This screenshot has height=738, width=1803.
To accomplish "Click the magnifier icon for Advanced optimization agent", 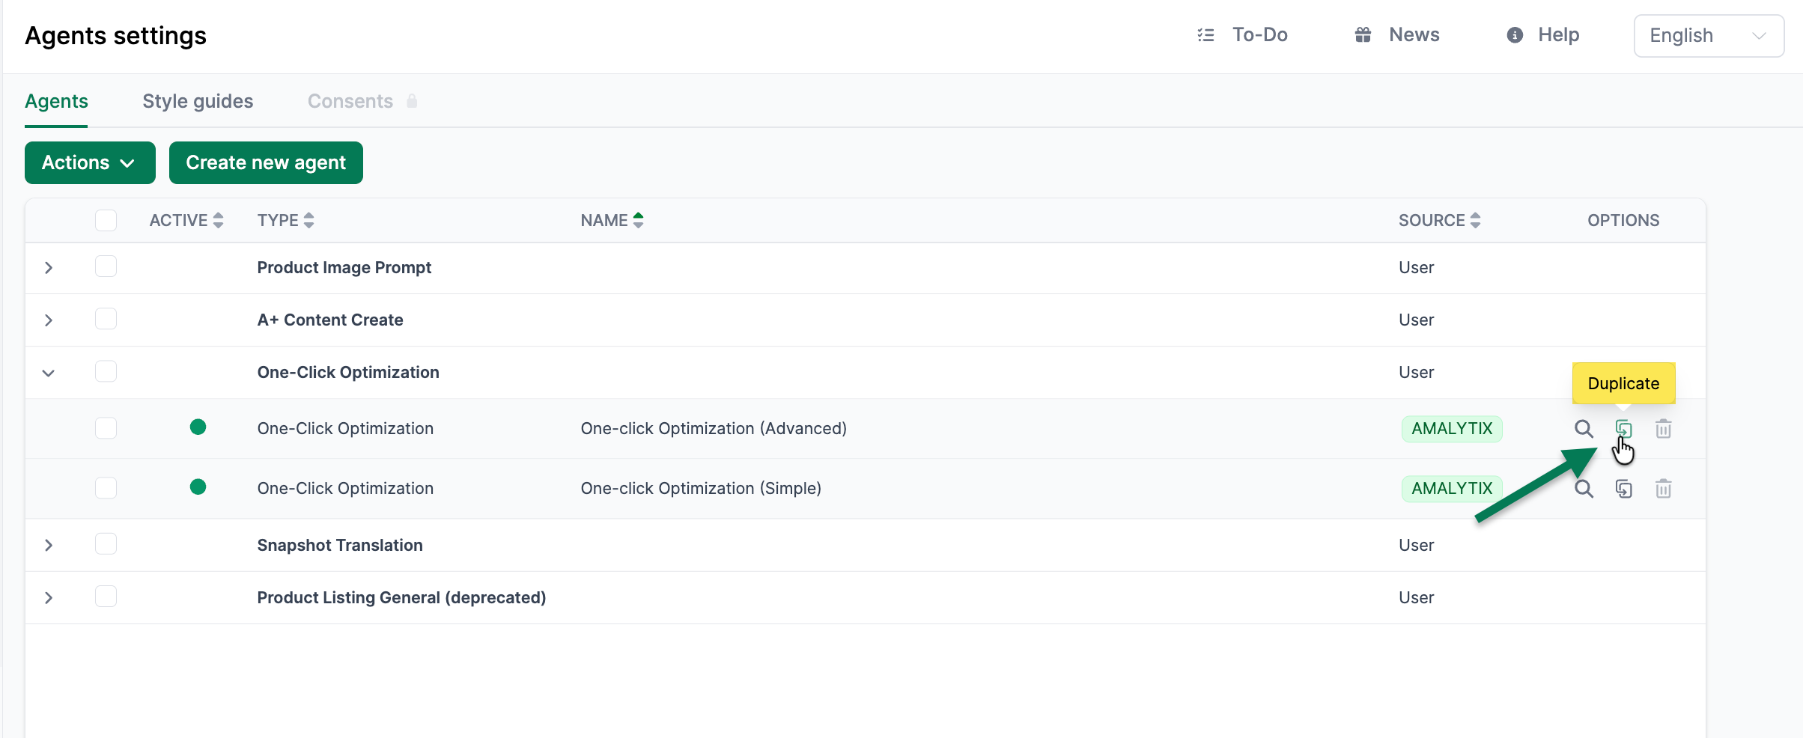I will pyautogui.click(x=1583, y=429).
